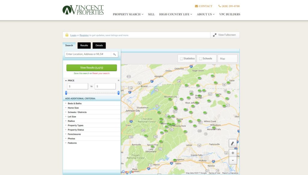Image resolution: width=308 pixels, height=175 pixels.
Task: Remove the Price criteria with X icon
Action: tap(119, 80)
